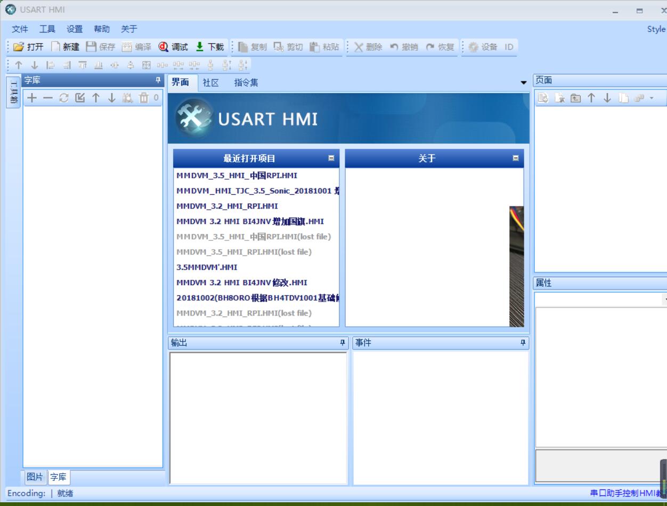
Task: Click the minus icon in 字库 panel
Action: (x=48, y=98)
